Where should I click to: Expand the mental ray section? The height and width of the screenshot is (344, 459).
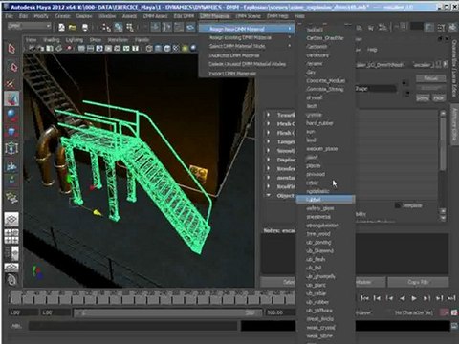point(269,177)
